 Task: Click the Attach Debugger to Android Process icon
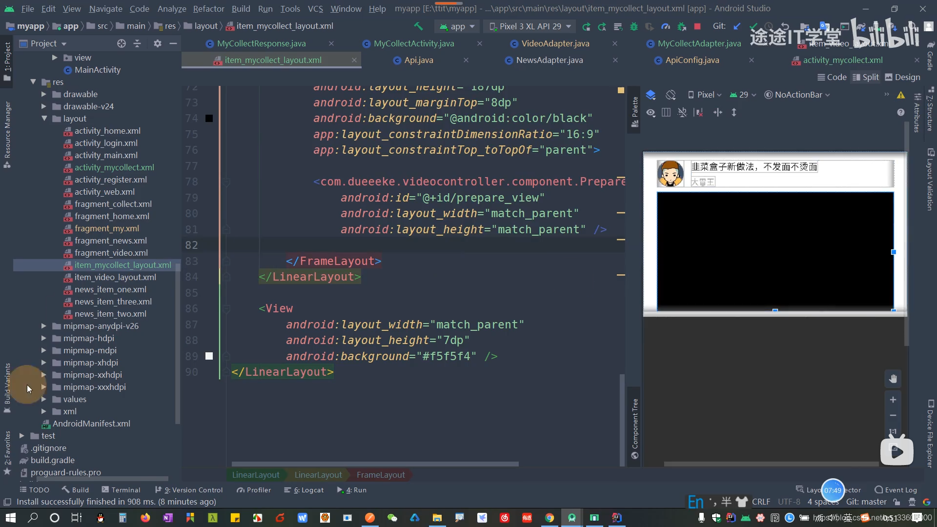coord(682,26)
